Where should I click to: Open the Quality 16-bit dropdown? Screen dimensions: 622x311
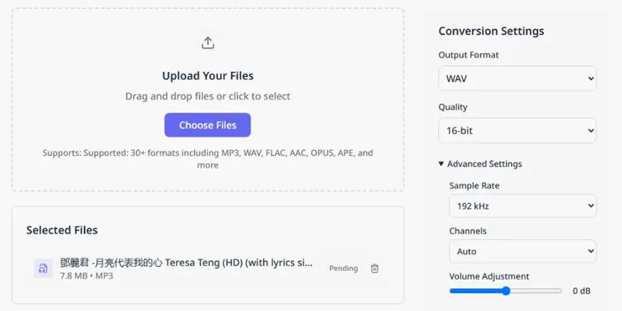pos(517,131)
